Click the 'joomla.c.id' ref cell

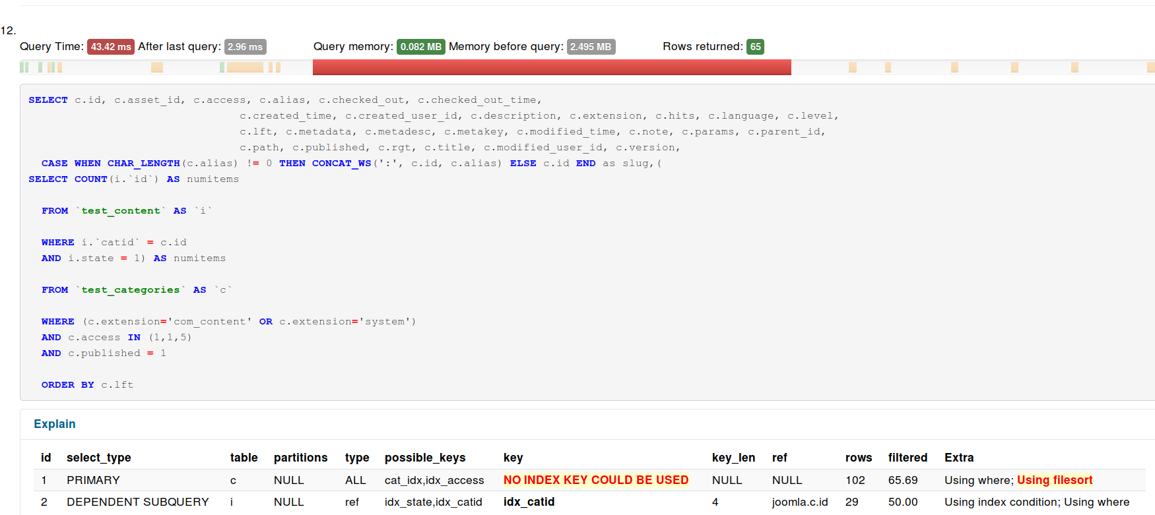(x=800, y=502)
